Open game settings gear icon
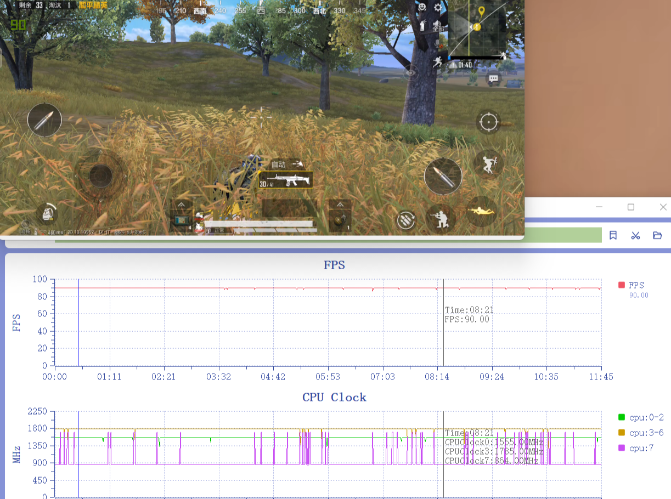This screenshot has width=671, height=499. [x=438, y=7]
